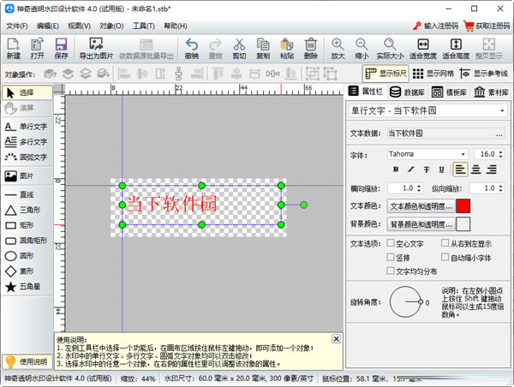Switch to the 素材库 tab
The image size is (514, 387).
point(491,92)
